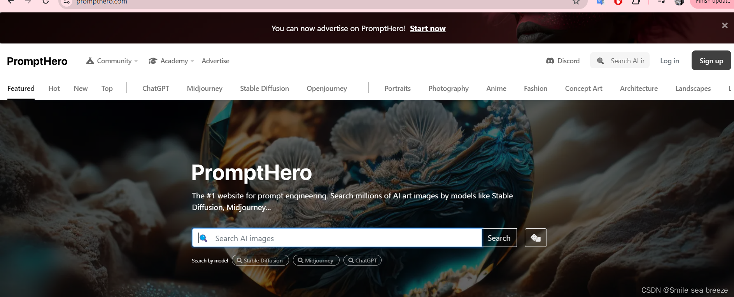Screen dimensions: 734x297
Task: Expand the Academy dropdown menu
Action: pyautogui.click(x=171, y=61)
